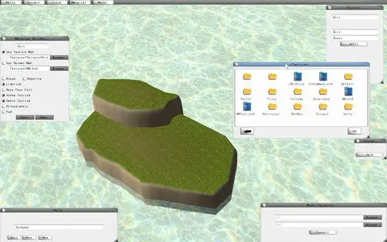
Task: Focus the material name field containing Dirt
Action: (33, 46)
